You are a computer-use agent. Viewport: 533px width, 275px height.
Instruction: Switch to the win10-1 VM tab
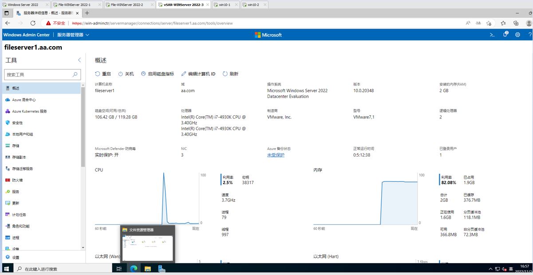(x=225, y=4)
